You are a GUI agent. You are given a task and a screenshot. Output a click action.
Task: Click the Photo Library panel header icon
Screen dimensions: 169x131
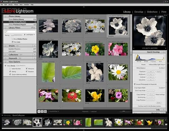click(x=5, y=16)
